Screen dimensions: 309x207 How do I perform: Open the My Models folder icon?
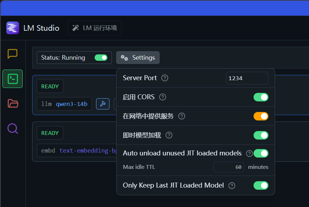point(13,103)
